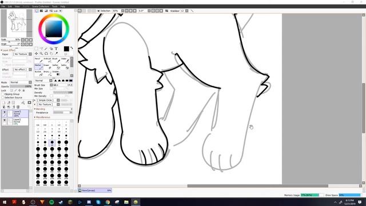This screenshot has height=206, width=366.
Task: Select the AirBrush tool
Action: tap(47, 60)
